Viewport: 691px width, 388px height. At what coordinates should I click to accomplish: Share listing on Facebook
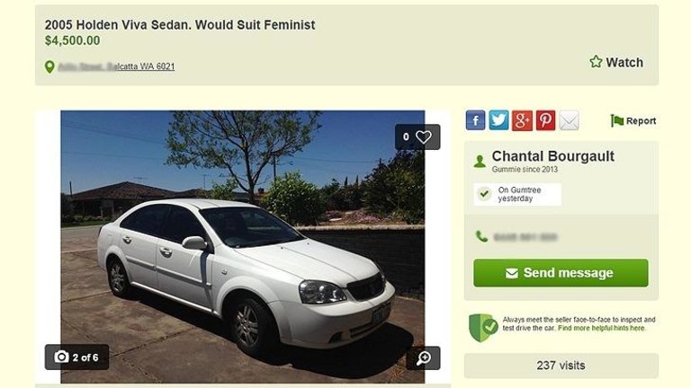(x=475, y=120)
